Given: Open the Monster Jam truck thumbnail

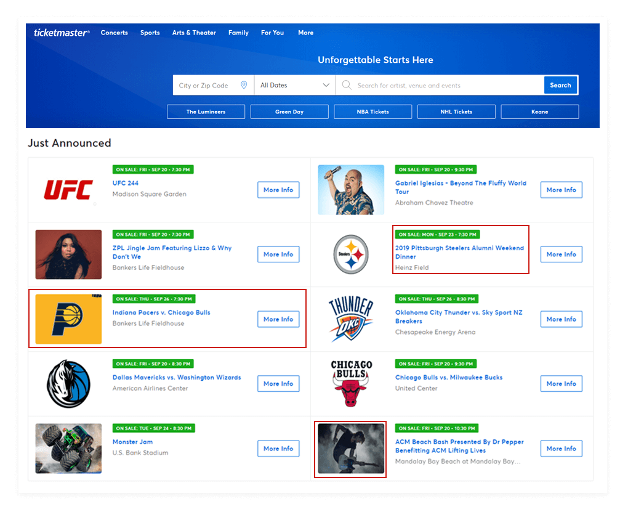Looking at the screenshot, I should click(68, 449).
